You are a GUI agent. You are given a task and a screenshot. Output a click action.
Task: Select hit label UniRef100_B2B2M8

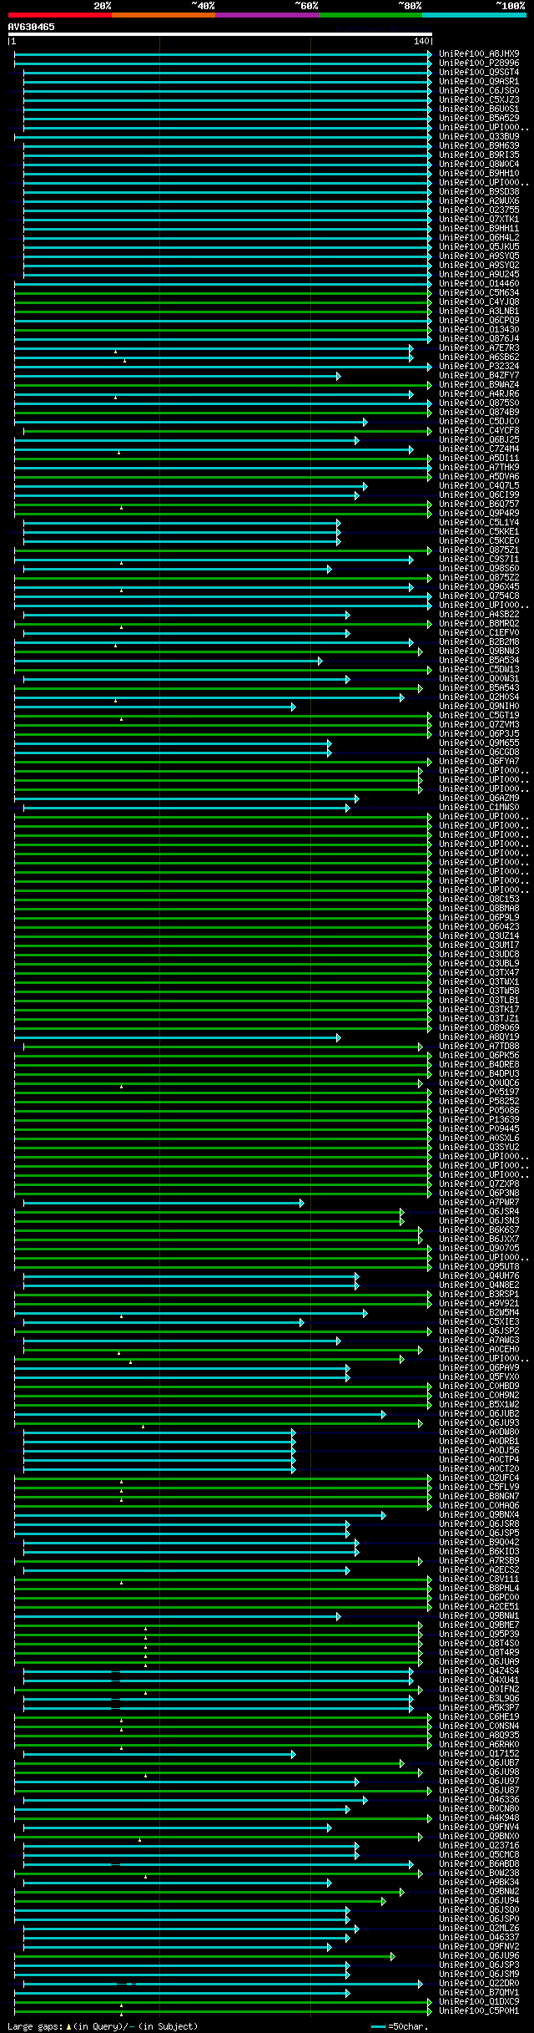click(x=479, y=641)
